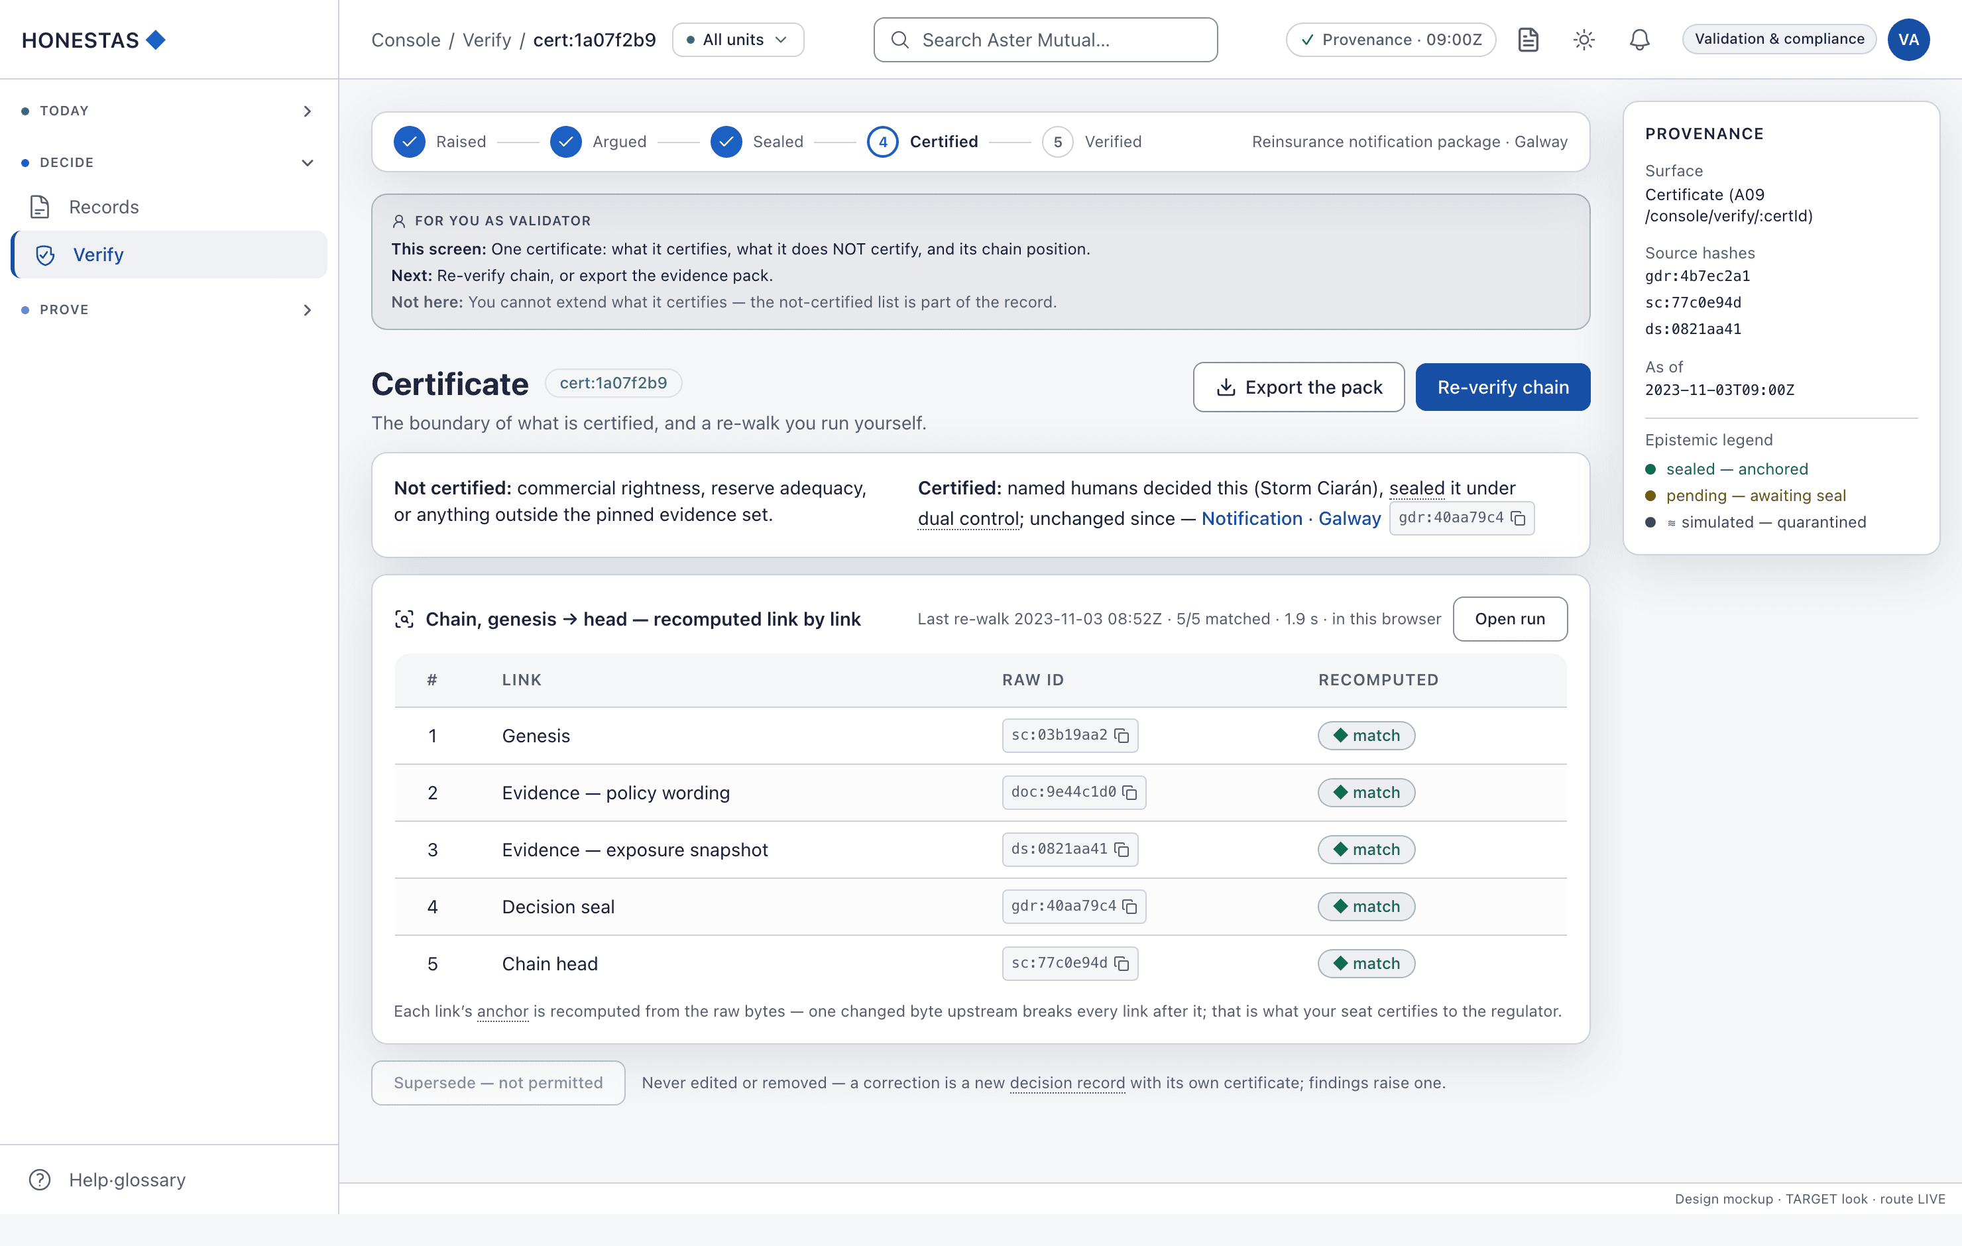Click the match badge for Genesis
Screen dimensions: 1962x1246
(x=1366, y=735)
